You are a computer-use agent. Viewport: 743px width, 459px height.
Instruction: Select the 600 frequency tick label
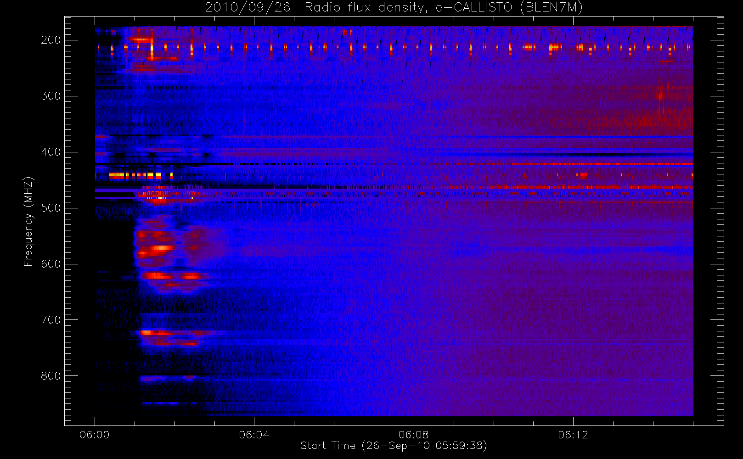point(51,264)
